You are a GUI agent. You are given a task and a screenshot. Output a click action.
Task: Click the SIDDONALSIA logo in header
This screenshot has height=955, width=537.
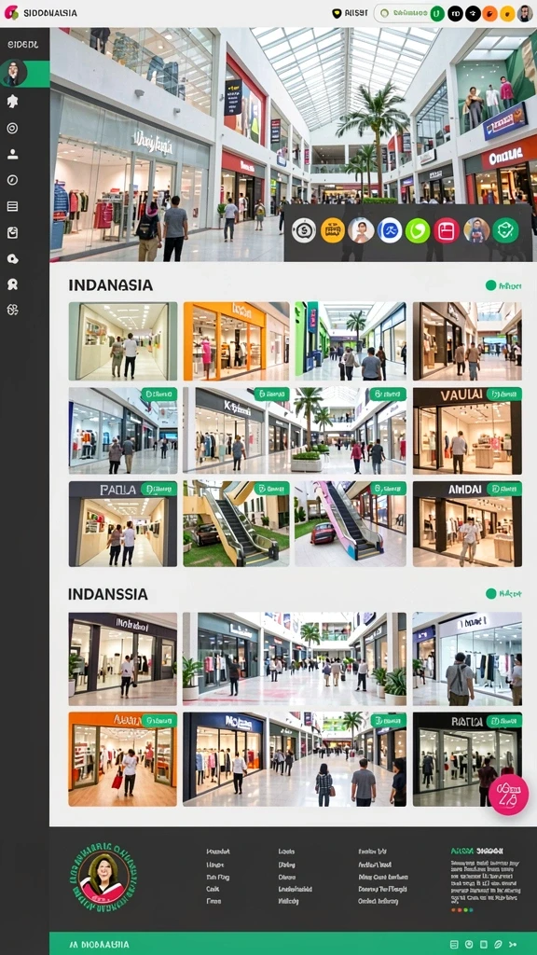point(41,13)
